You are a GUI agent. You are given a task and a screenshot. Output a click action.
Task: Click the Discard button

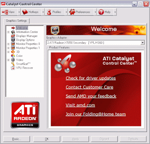point(104,139)
